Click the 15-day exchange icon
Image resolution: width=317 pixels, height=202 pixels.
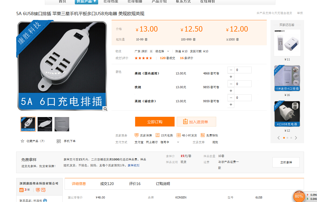158,135
